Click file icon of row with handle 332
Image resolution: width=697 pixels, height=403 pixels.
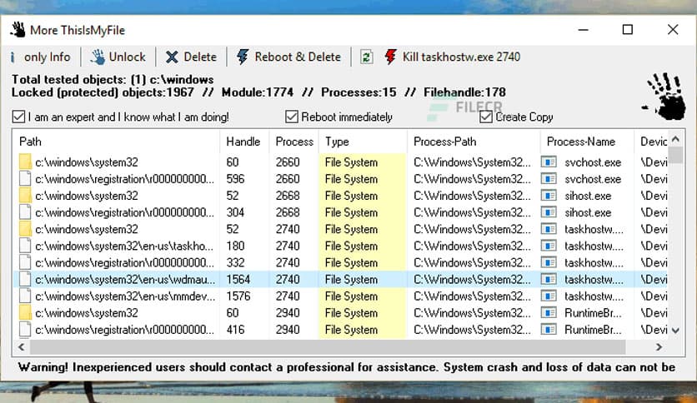[25, 263]
